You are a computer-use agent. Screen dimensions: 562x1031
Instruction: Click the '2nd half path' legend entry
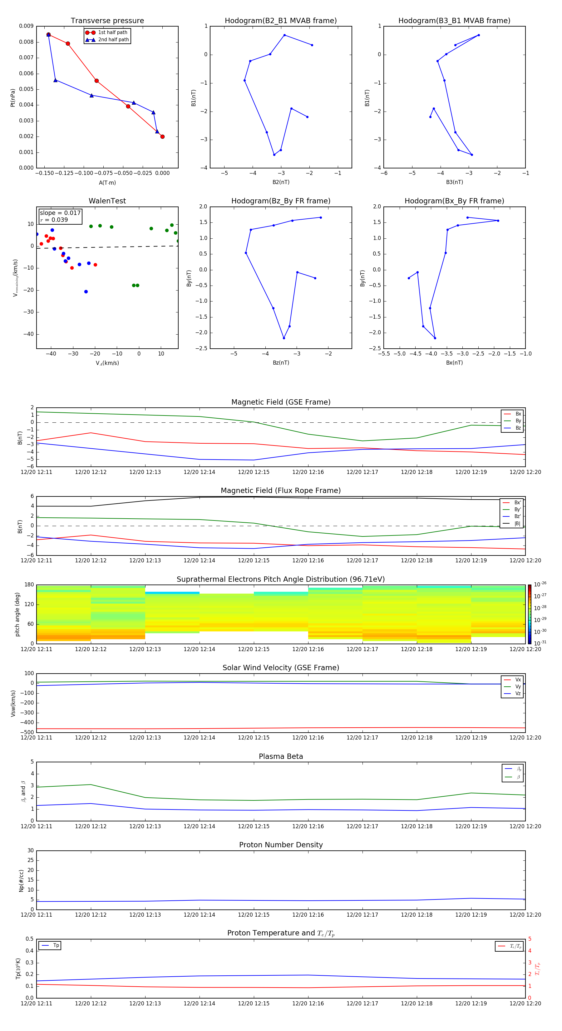click(107, 40)
